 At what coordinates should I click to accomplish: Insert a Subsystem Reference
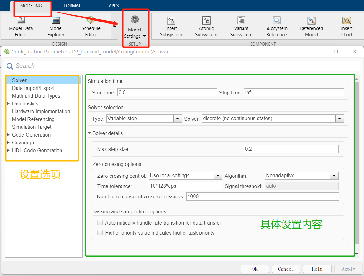[x=276, y=27]
